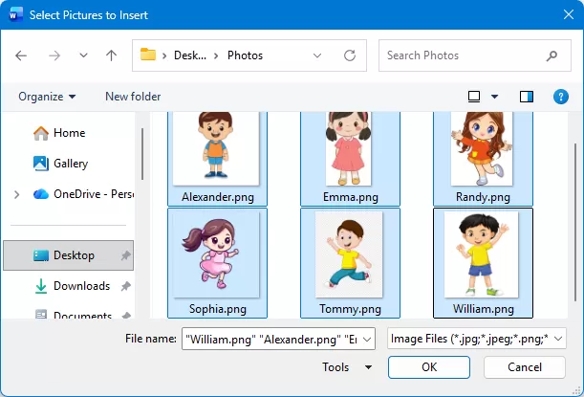Viewport: 584px width, 397px height.
Task: Select the Photos breadcrumb segment
Action: (245, 55)
